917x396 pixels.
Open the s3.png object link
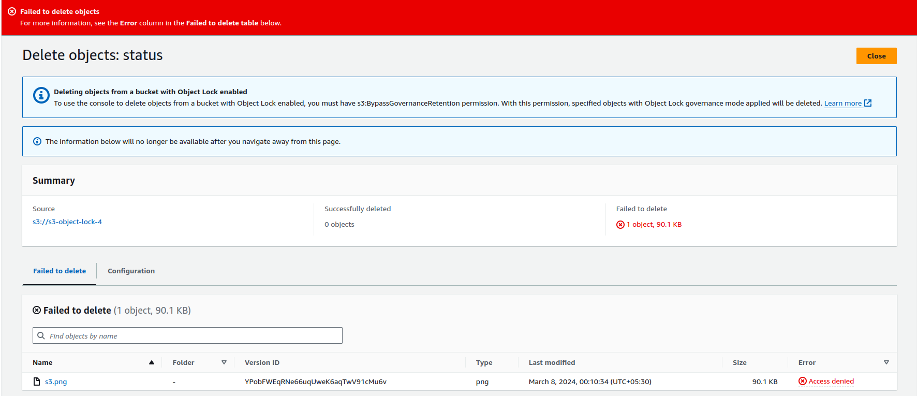click(x=56, y=382)
